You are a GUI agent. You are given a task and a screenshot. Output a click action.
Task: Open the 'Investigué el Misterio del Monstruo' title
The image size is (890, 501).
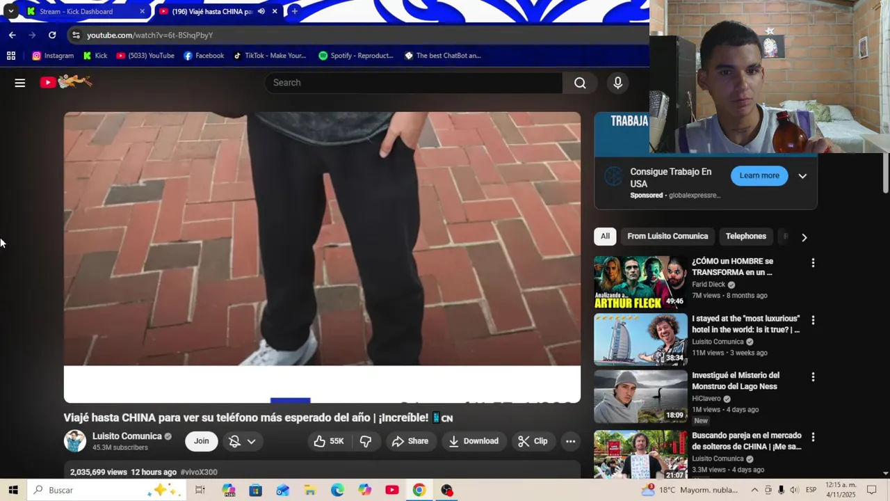click(736, 381)
